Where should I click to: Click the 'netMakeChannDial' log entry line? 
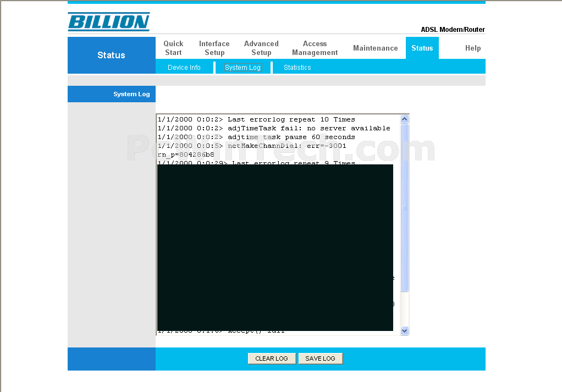click(x=252, y=146)
